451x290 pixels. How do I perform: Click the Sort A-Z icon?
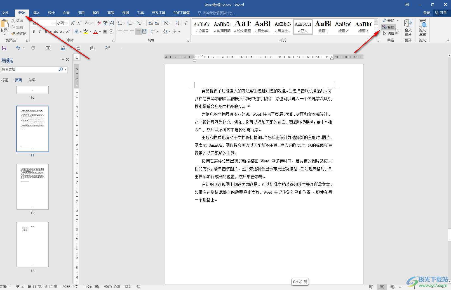point(177,23)
